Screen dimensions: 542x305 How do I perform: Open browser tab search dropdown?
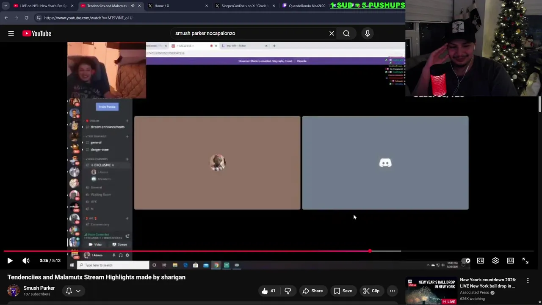(x=6, y=6)
